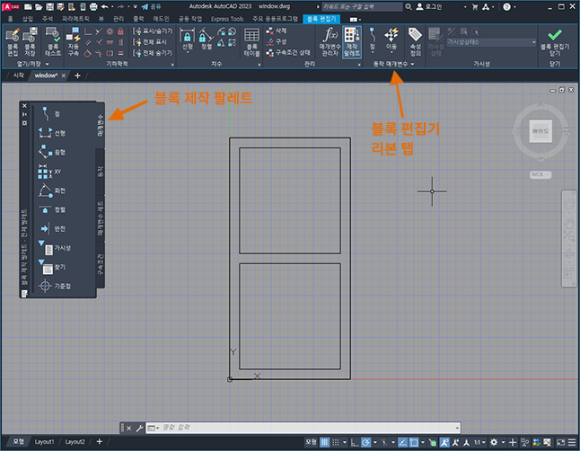
Task: Toggle polar tracking in status bar
Action: coord(365,442)
